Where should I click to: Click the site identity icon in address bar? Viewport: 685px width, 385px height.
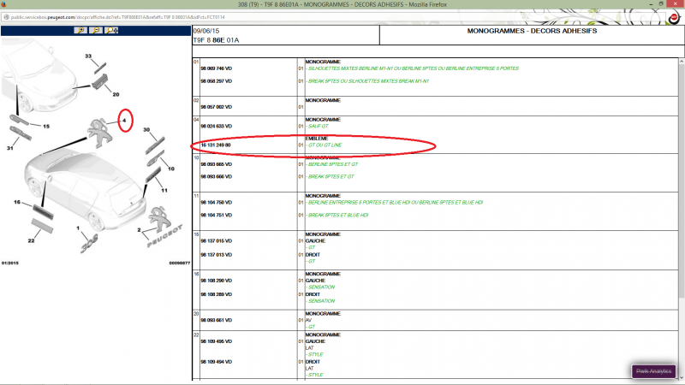pos(6,17)
